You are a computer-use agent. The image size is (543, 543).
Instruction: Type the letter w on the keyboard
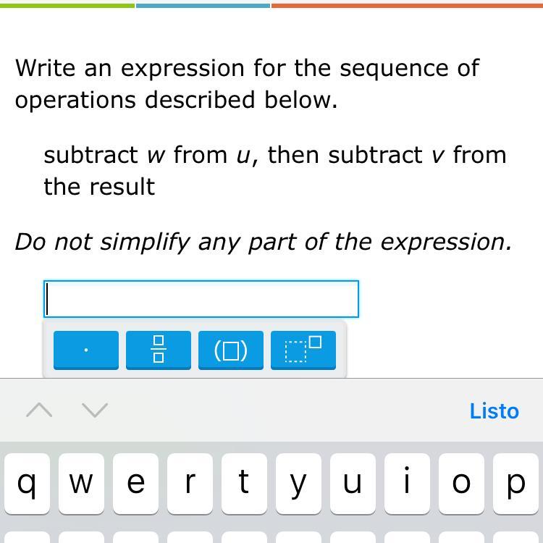point(80,483)
